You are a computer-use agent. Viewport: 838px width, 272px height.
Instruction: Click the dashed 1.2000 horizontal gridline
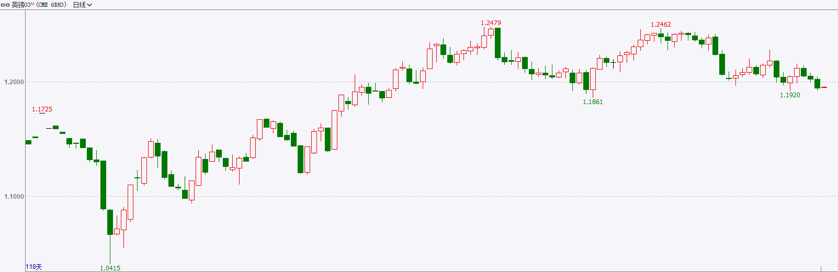(429, 82)
